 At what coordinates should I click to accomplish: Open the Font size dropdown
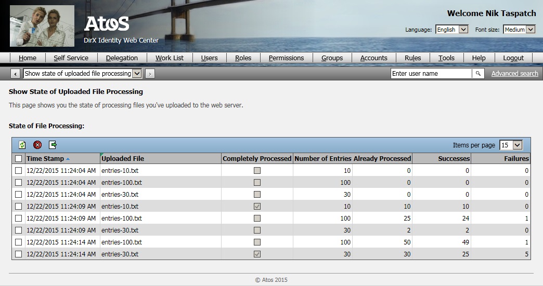pyautogui.click(x=519, y=30)
